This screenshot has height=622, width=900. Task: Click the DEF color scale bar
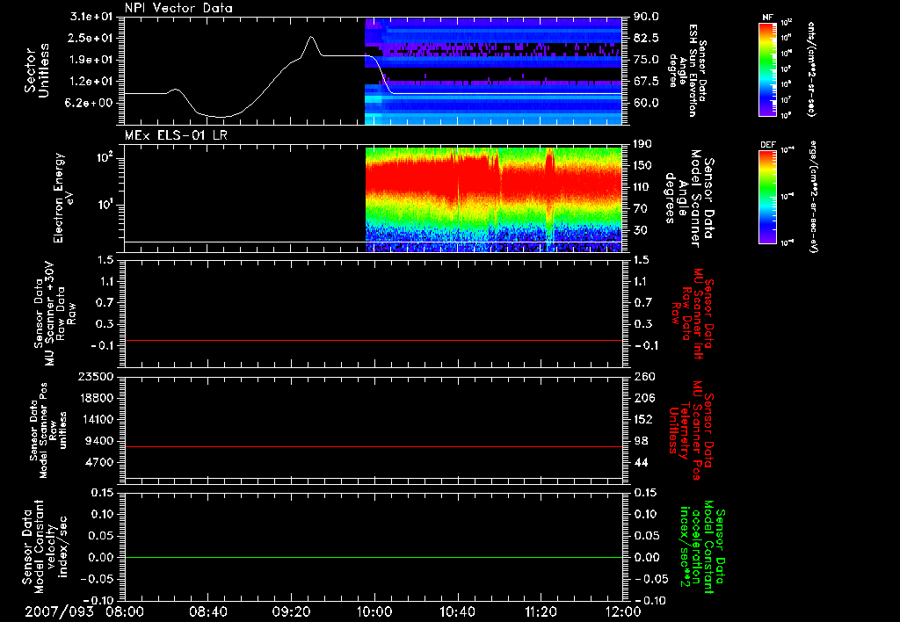pos(768,197)
